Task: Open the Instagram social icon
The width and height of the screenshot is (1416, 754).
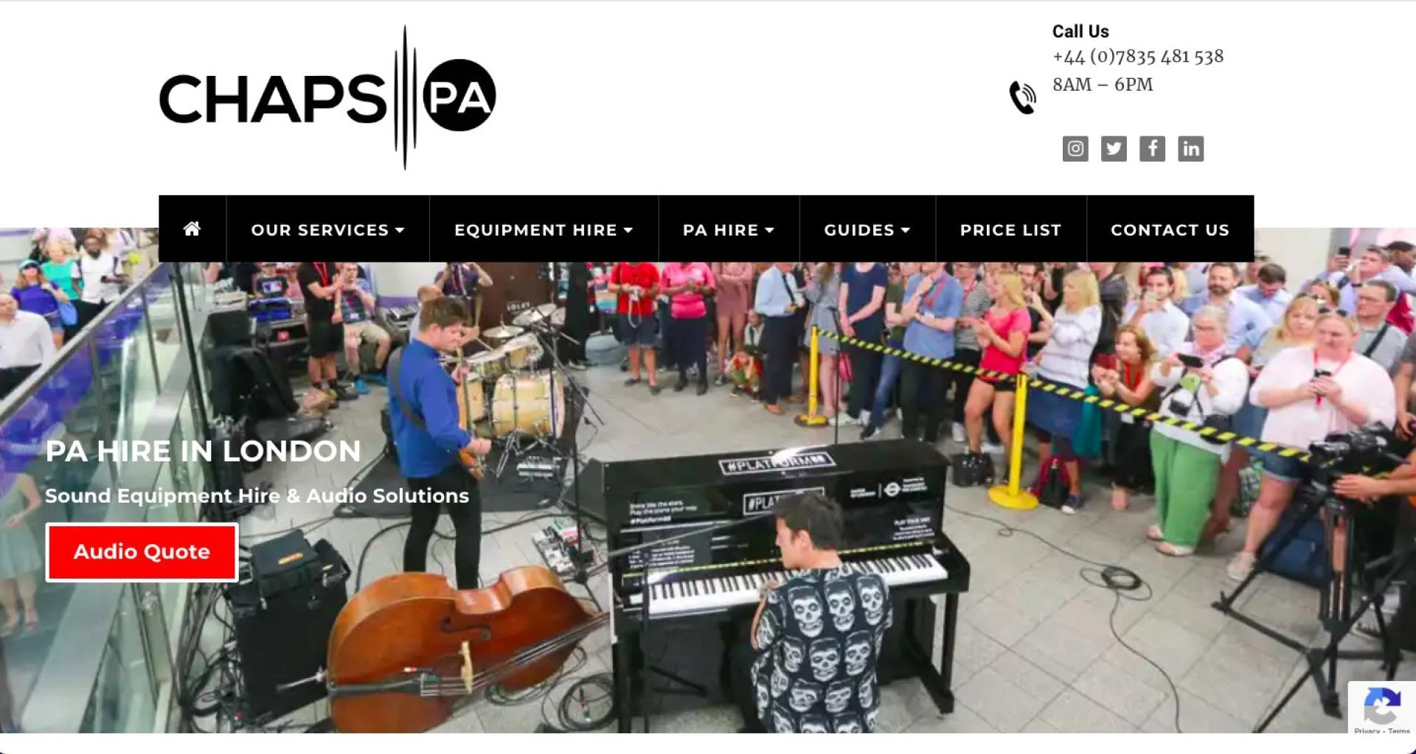Action: tap(1075, 149)
